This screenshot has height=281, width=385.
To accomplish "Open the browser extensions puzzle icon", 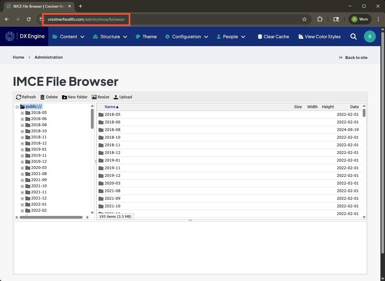I will coord(320,19).
